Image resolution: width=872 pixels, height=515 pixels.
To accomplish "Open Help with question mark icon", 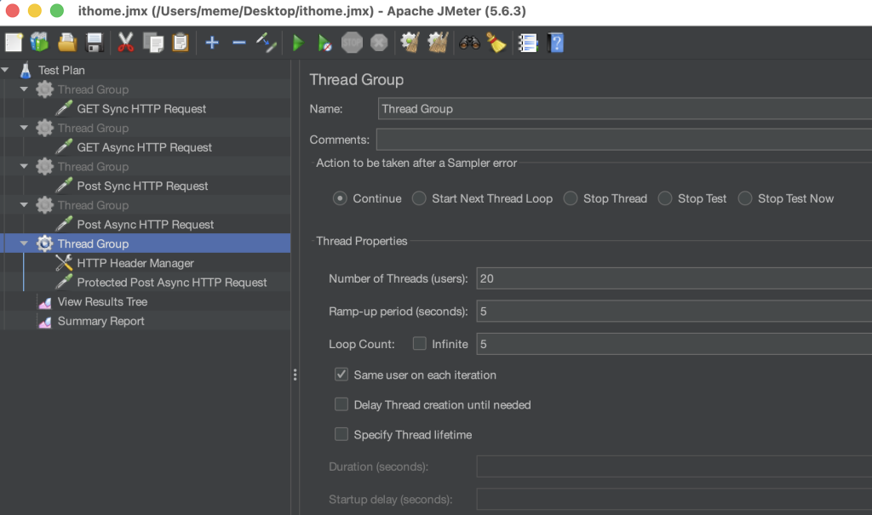I will [x=555, y=43].
